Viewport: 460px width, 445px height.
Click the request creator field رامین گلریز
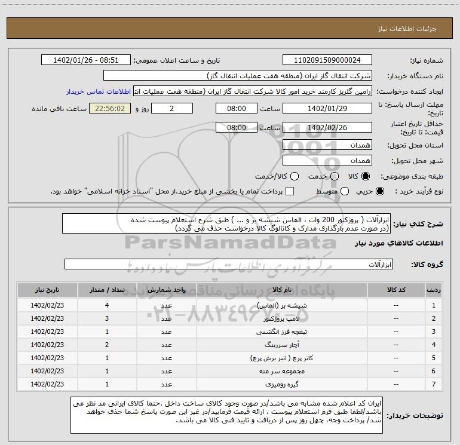pos(253,91)
